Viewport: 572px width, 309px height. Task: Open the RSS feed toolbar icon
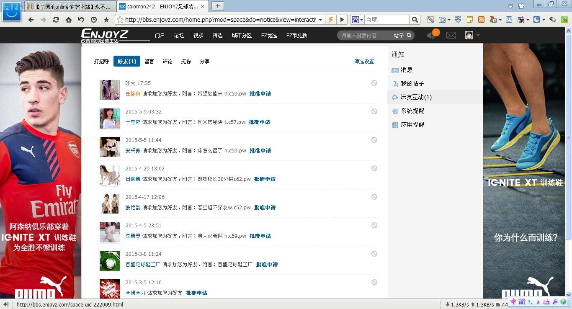click(481, 20)
